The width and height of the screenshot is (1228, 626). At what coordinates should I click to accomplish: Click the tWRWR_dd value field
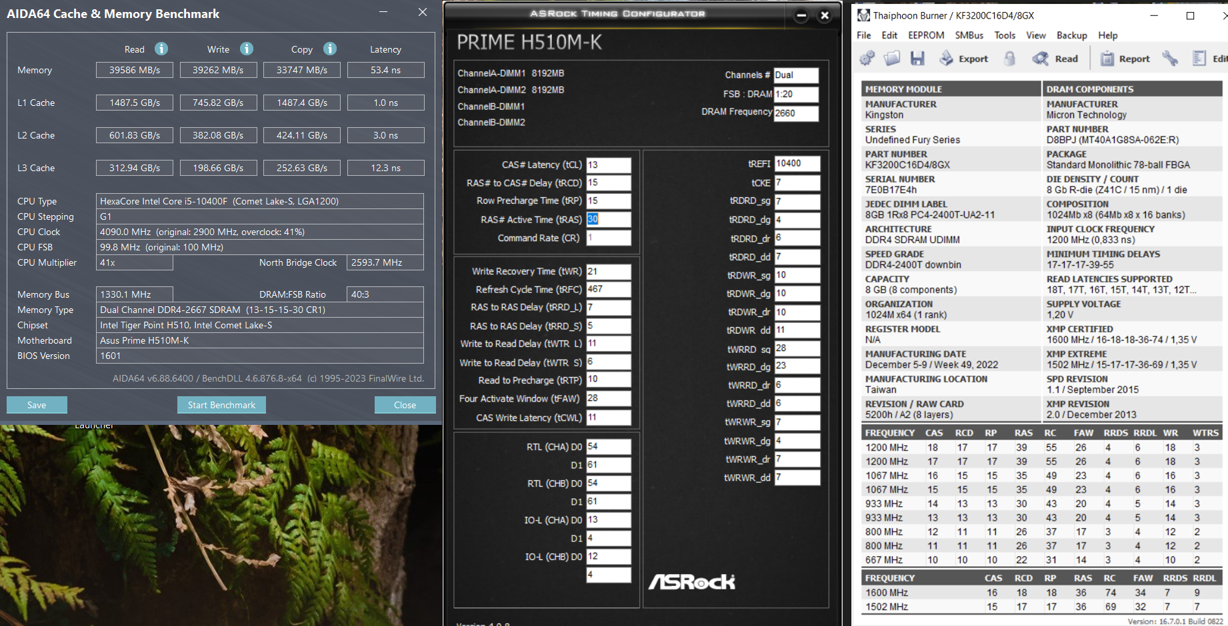797,477
